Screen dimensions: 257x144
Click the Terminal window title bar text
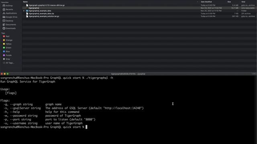pos(128,74)
